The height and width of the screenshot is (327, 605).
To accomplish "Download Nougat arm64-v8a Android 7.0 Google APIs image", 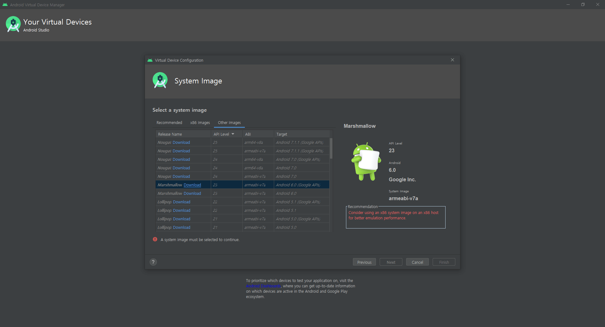I will point(181,160).
